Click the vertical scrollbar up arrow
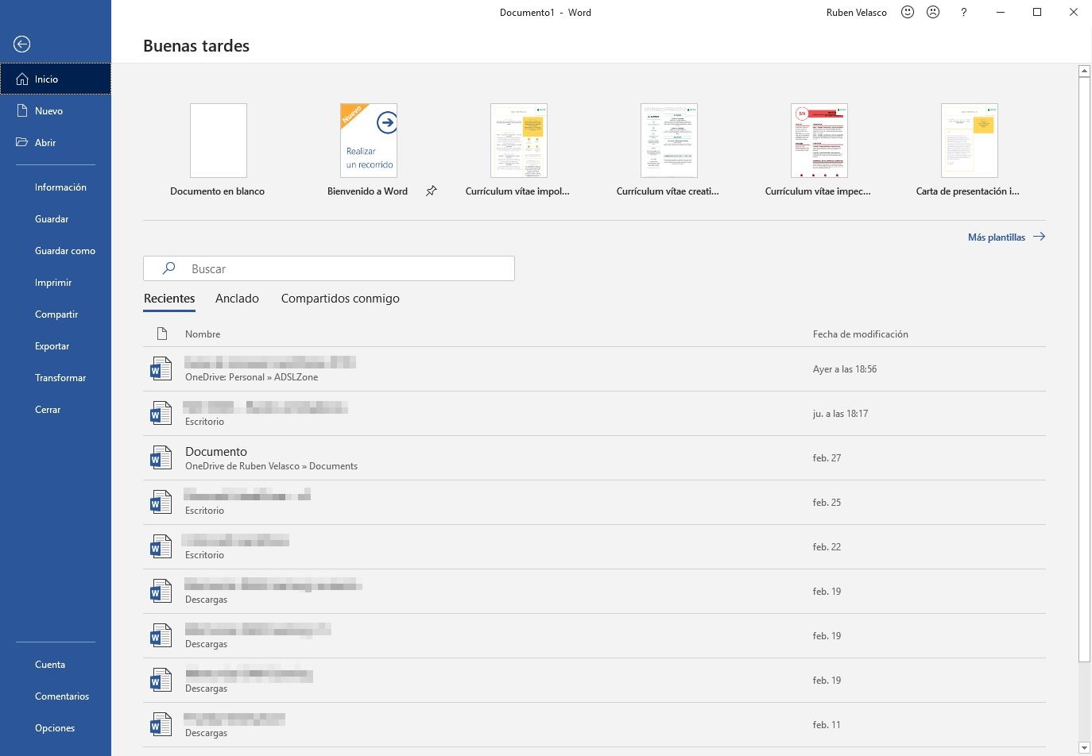 (1084, 71)
